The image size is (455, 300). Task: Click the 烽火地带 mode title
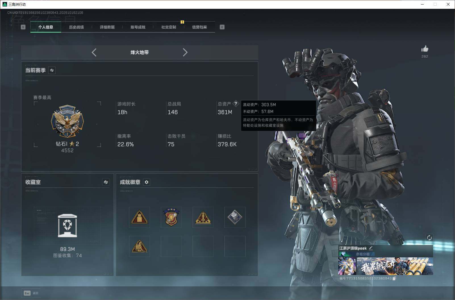(139, 52)
